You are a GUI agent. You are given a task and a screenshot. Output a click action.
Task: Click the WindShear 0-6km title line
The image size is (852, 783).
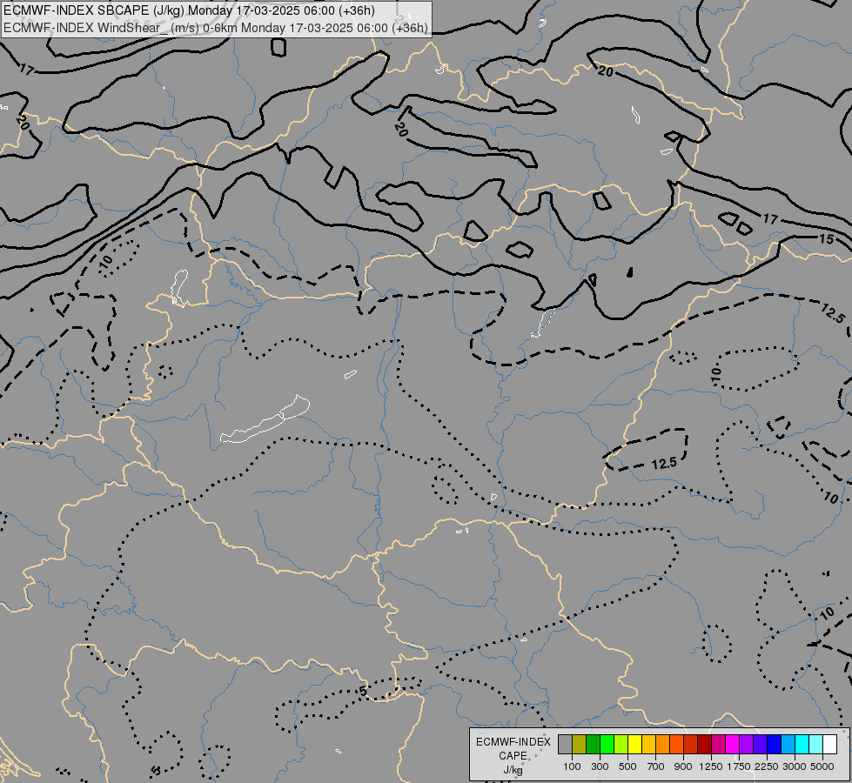[x=216, y=28]
